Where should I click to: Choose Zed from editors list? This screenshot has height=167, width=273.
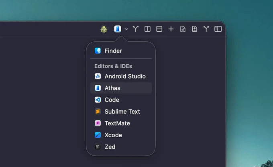pos(121,147)
